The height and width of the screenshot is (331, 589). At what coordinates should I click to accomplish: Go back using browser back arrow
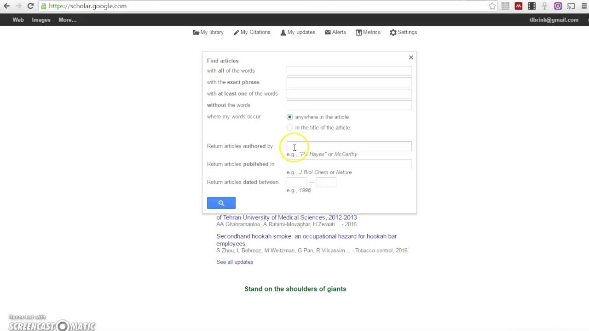tap(6, 6)
